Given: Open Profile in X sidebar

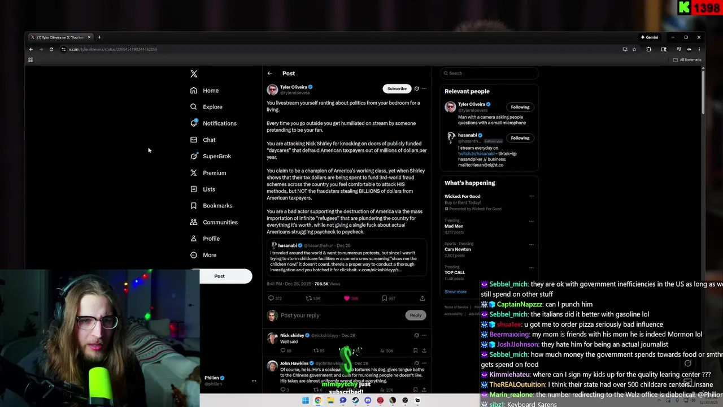Looking at the screenshot, I should (205, 239).
